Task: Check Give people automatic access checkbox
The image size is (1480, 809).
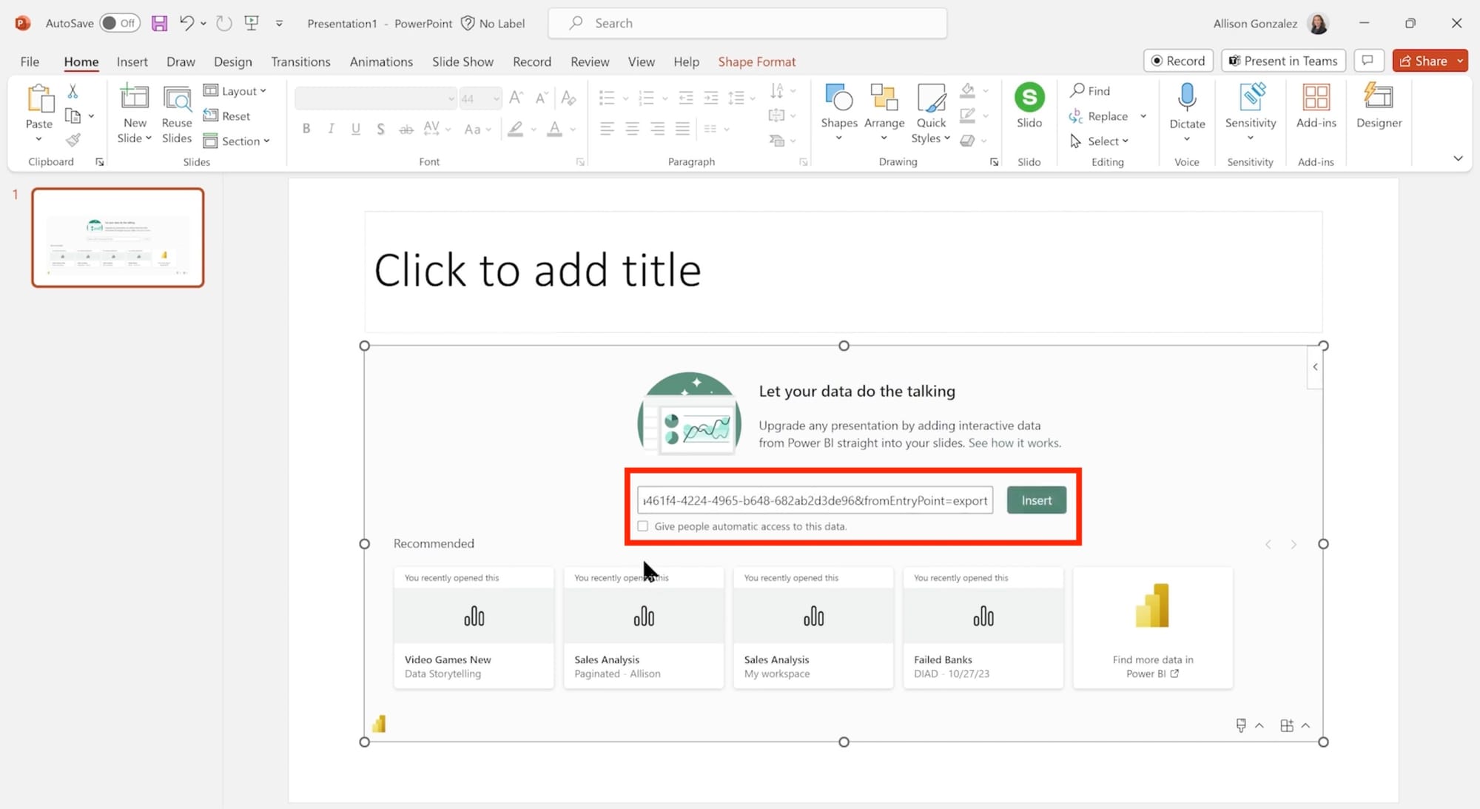Action: 642,526
